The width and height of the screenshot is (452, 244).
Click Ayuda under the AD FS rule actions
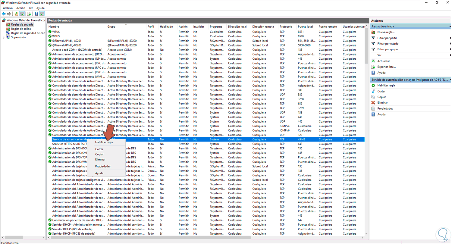[x=381, y=114]
